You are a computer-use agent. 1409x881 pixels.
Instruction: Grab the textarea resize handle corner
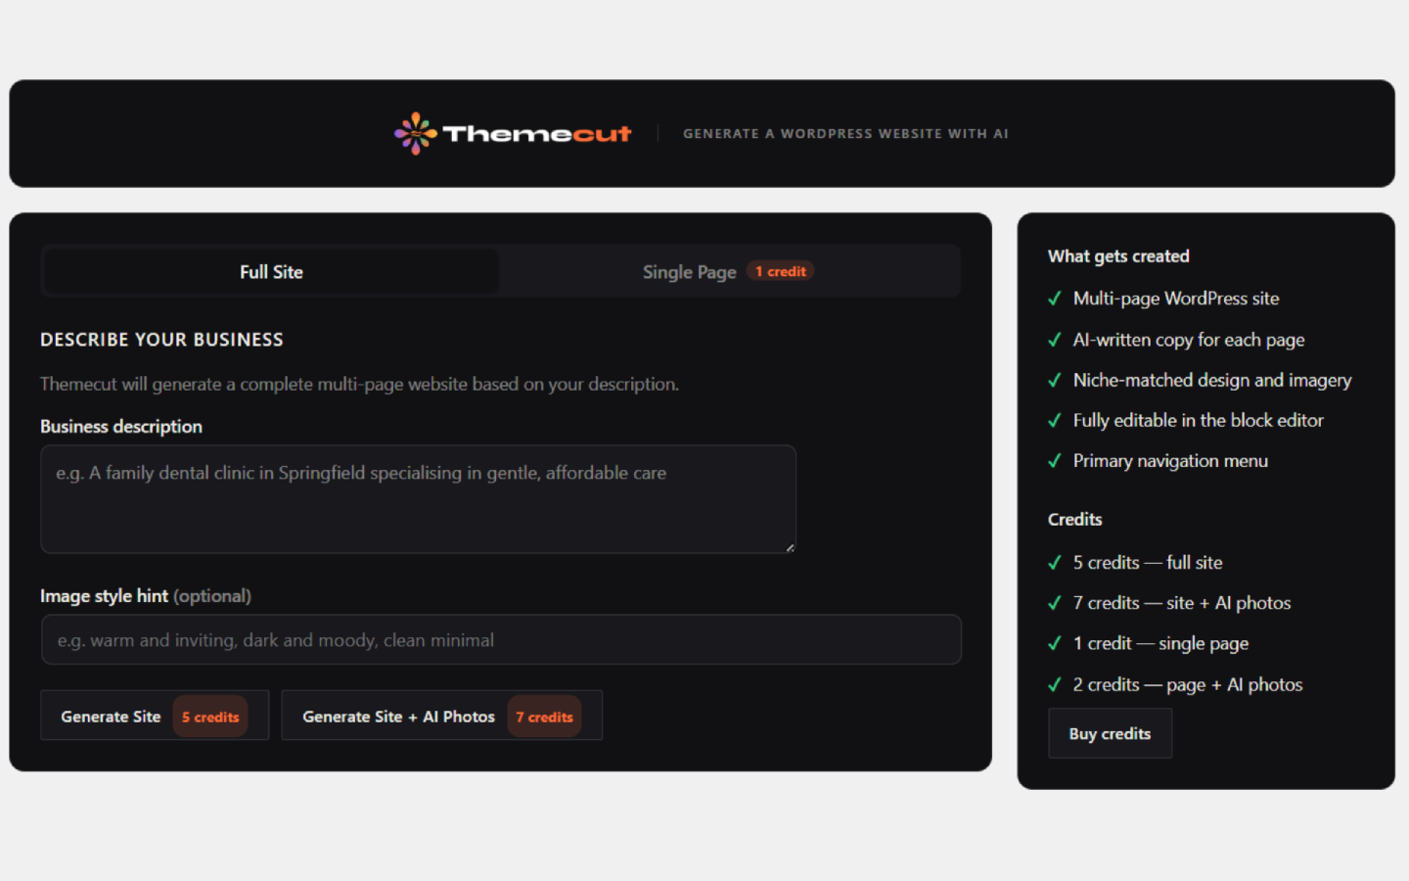coord(790,547)
